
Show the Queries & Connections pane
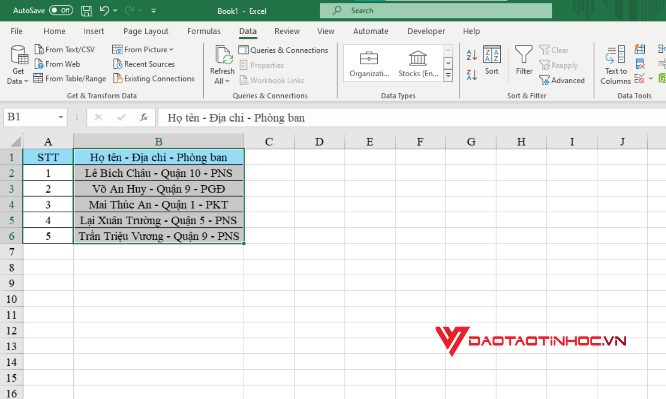pyautogui.click(x=283, y=50)
